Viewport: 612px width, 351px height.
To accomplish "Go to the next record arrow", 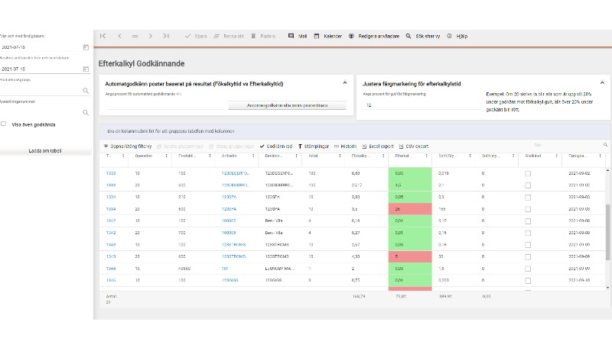I will [150, 36].
